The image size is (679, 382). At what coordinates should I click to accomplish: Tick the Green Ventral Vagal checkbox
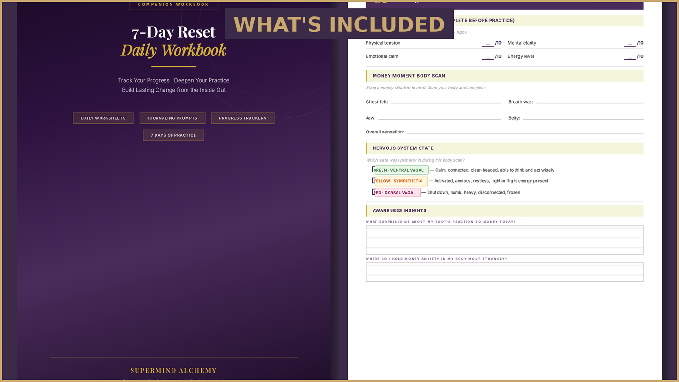click(374, 170)
